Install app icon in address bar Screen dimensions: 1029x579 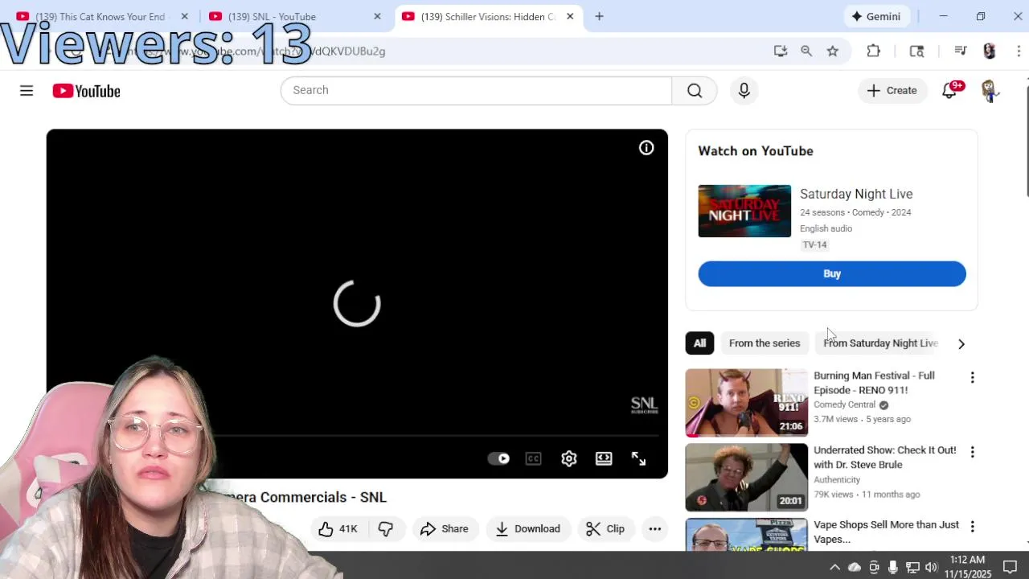click(x=780, y=51)
